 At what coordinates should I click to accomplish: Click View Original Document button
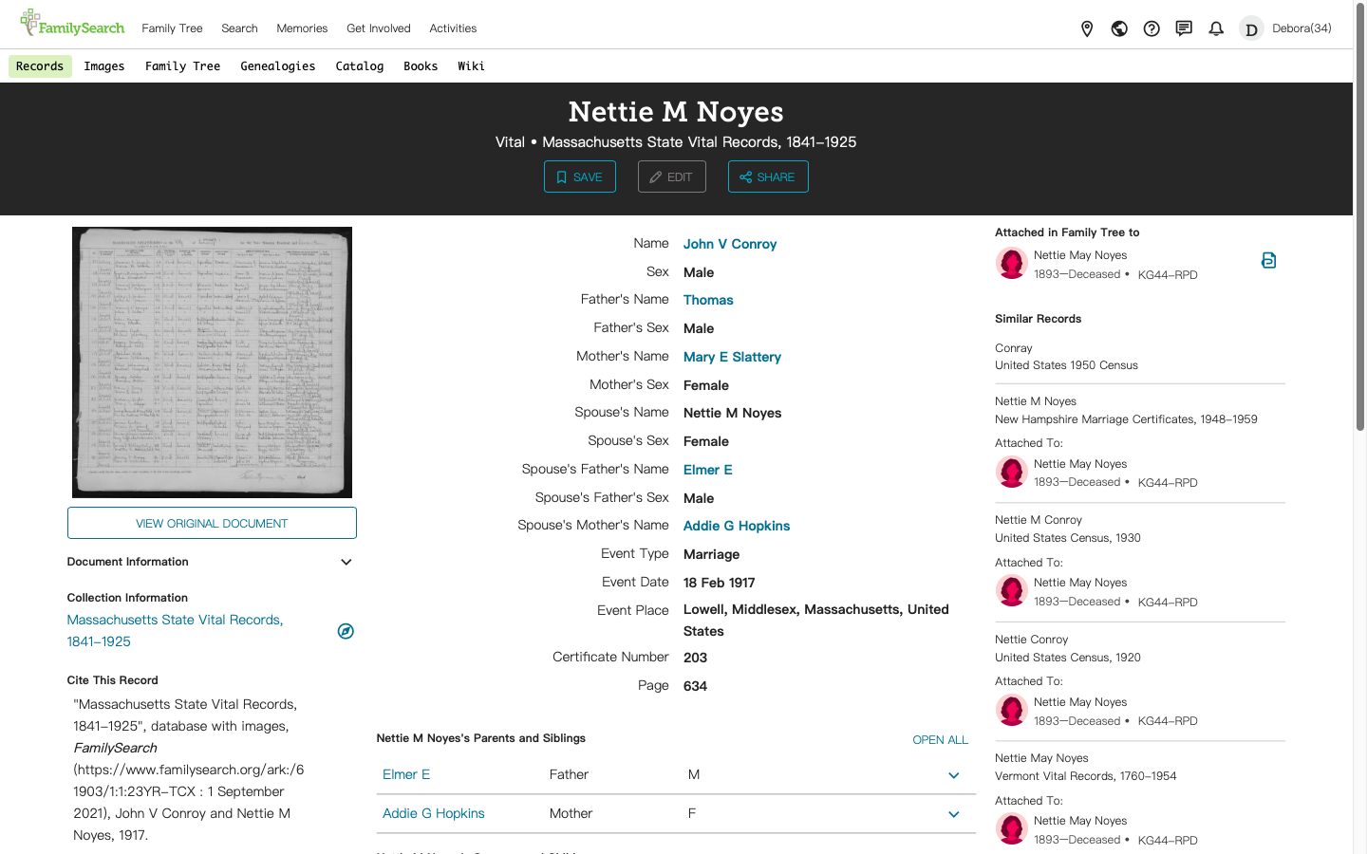coord(212,523)
